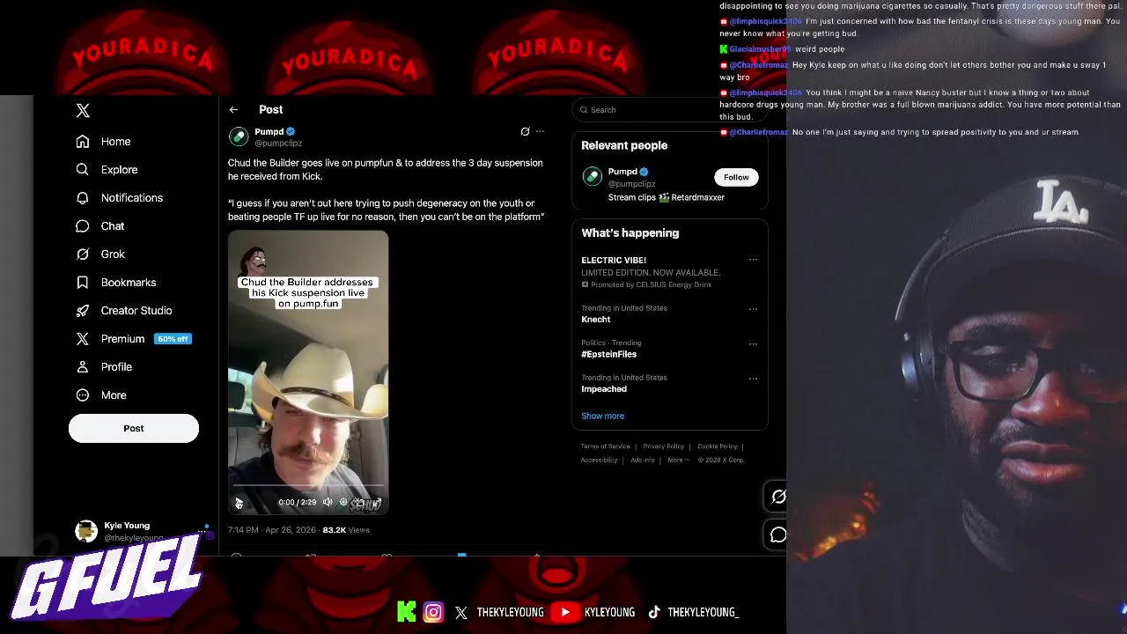
Task: Open Bookmarks from the sidebar
Action: pos(116,283)
